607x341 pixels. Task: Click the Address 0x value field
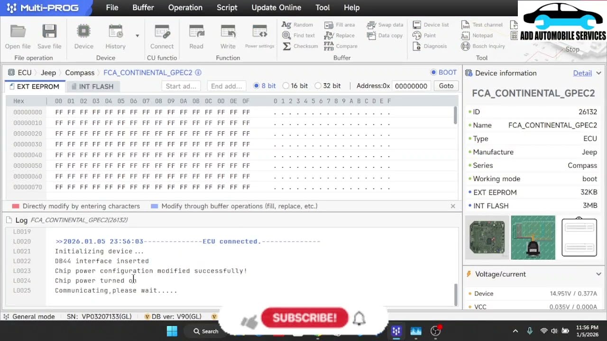411,86
